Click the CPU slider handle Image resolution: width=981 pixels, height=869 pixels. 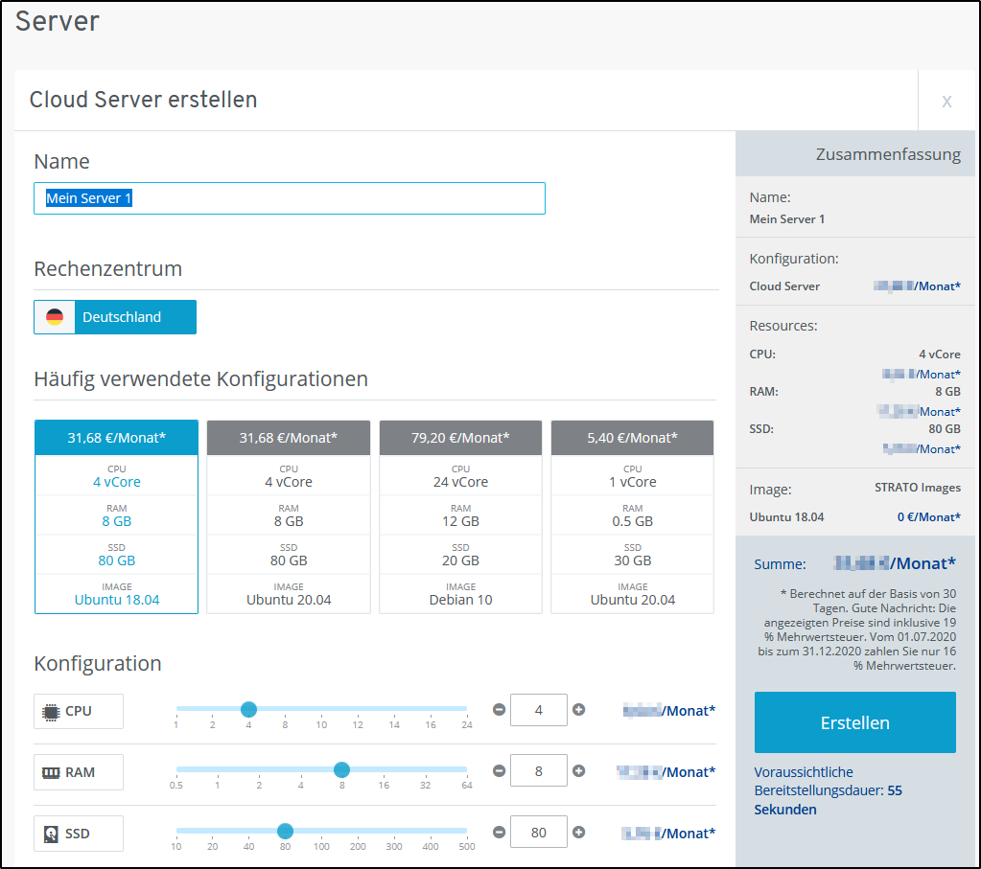(248, 709)
